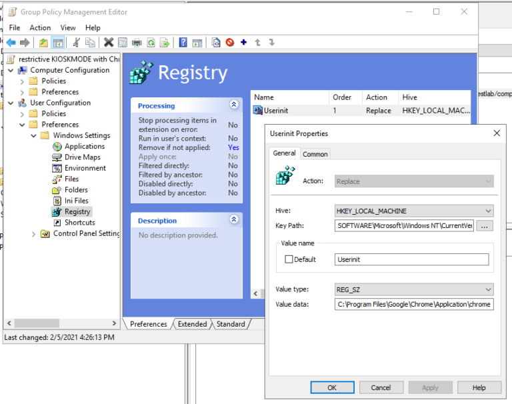
Task: Expand Control Panel Settings tree node
Action: (x=34, y=234)
